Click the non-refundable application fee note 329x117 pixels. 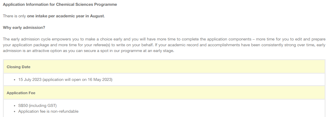(x=48, y=111)
